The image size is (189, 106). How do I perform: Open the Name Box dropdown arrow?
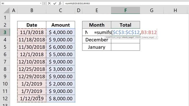(40, 3)
